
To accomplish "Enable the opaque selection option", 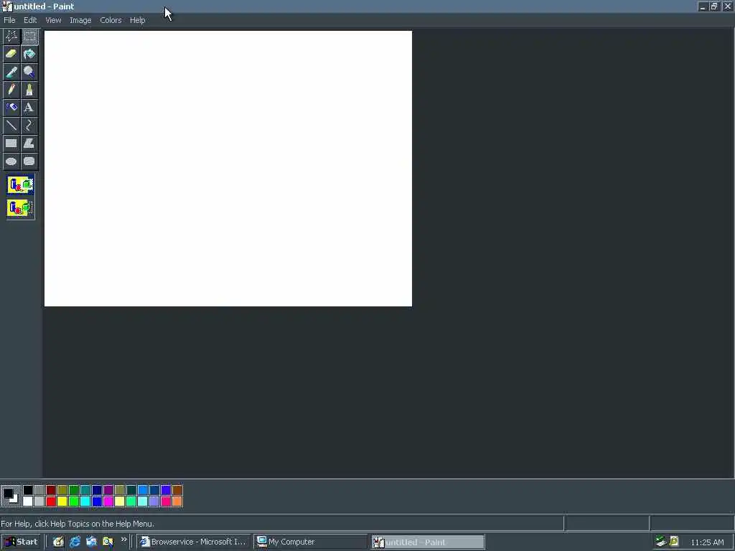I will (x=20, y=185).
